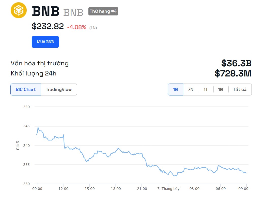
Task: Click the $36.3B market cap value
Action: 236,63
